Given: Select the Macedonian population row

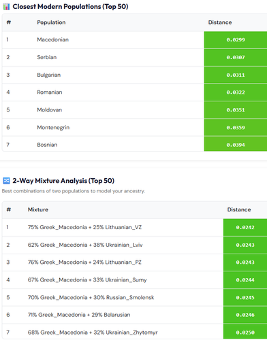Looking at the screenshot, I should click(x=135, y=39).
